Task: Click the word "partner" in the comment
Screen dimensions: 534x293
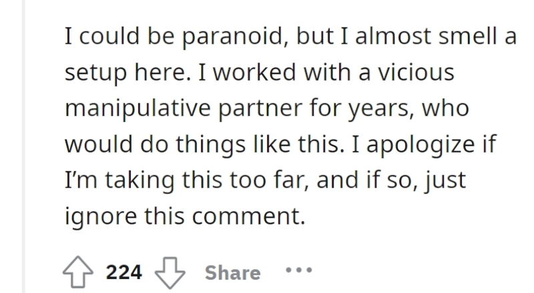Action: pos(260,109)
